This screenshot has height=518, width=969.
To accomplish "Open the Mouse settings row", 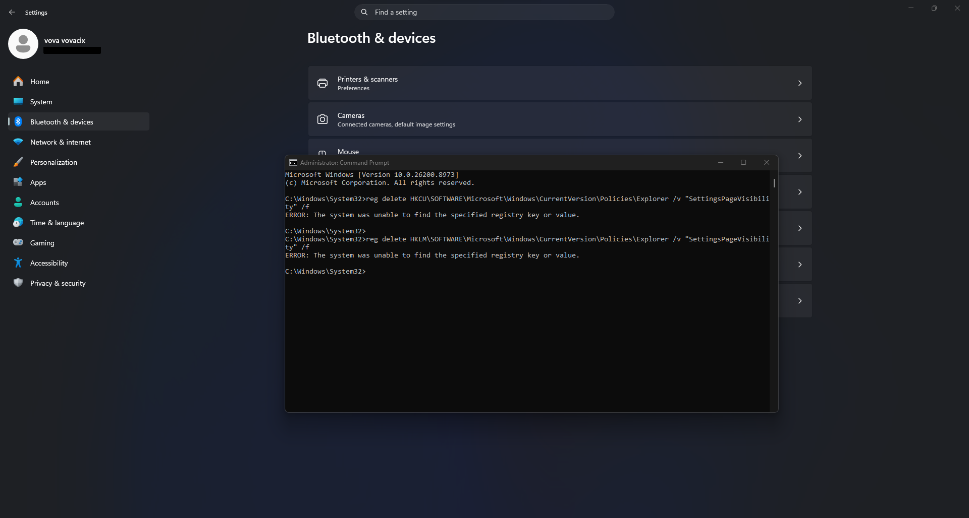I will coord(560,147).
